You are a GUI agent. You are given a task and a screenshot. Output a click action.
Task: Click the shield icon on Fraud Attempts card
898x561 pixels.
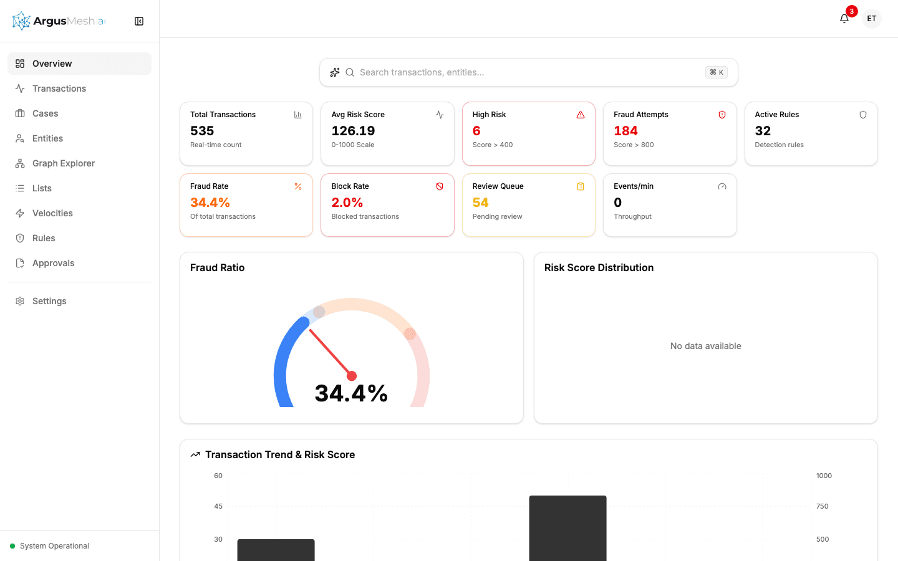click(x=722, y=115)
